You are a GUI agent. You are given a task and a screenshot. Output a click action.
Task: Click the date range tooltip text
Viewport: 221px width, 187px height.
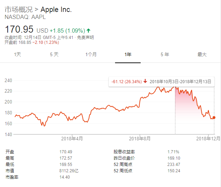(180, 81)
